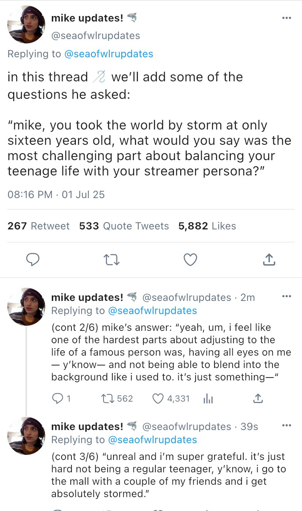The height and width of the screenshot is (511, 302).
Task: Open profile picture on cont 2/6 reply
Action: (26, 306)
